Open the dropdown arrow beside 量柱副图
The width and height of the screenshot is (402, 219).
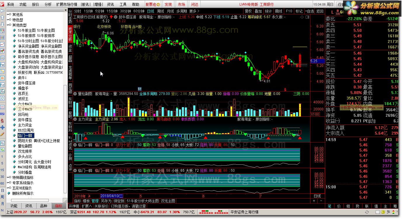(x=75, y=94)
